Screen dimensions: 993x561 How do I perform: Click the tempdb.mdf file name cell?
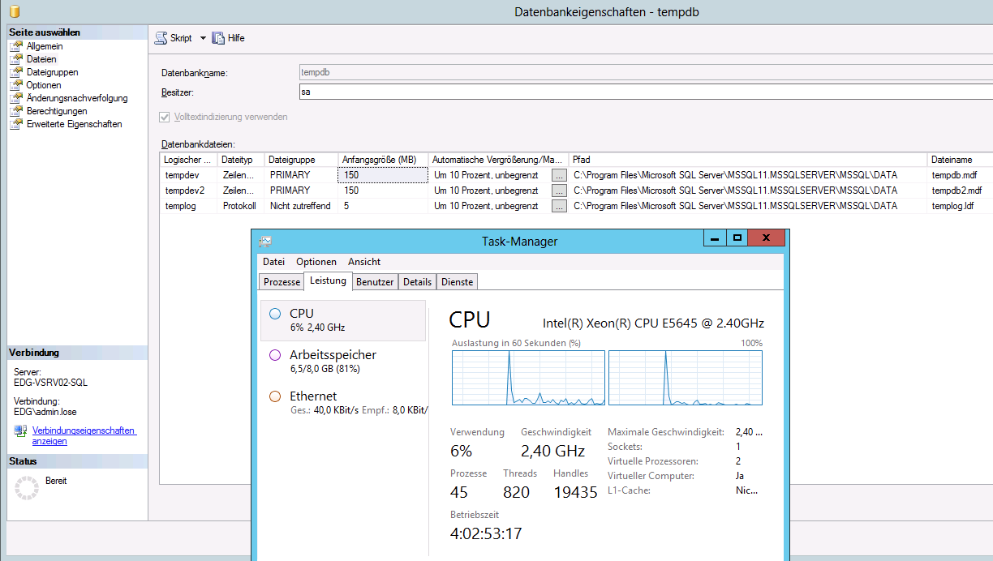pyautogui.click(x=960, y=175)
